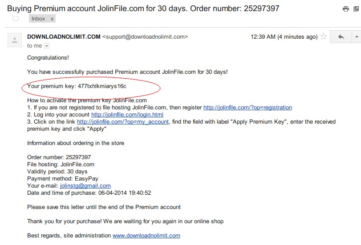361x245 pixels.
Task: Click the sender's avatar picture
Action: [15, 40]
